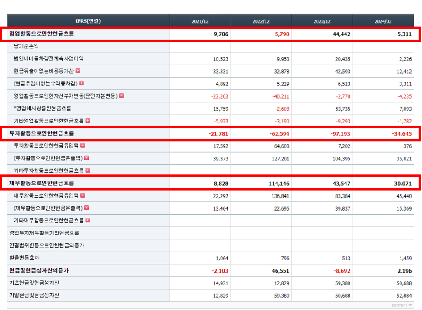Click the 46,551 cash increase value
This screenshot has width=422, height=310.
(280, 271)
